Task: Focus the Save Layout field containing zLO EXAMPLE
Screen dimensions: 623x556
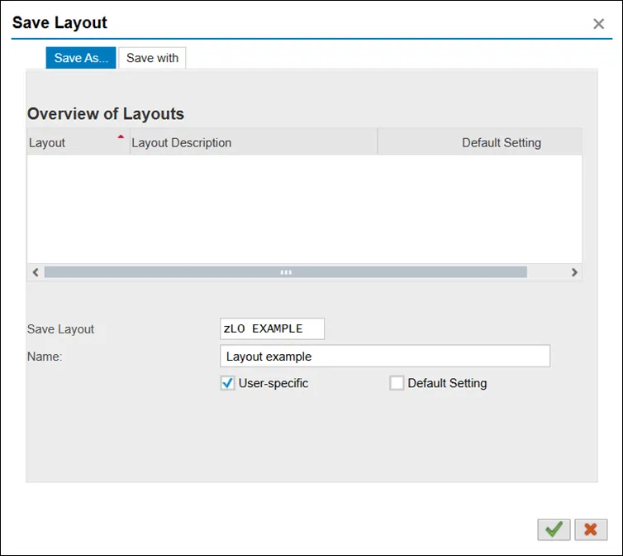Action: (x=272, y=328)
